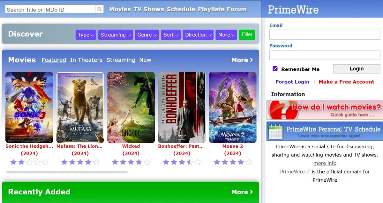Viewport: 383px width, 203px height.
Task: Open the Genre dropdown
Action: [x=146, y=35]
